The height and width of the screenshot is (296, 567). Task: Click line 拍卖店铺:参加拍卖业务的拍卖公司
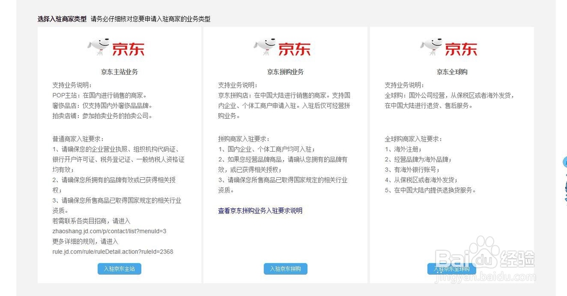[102, 116]
